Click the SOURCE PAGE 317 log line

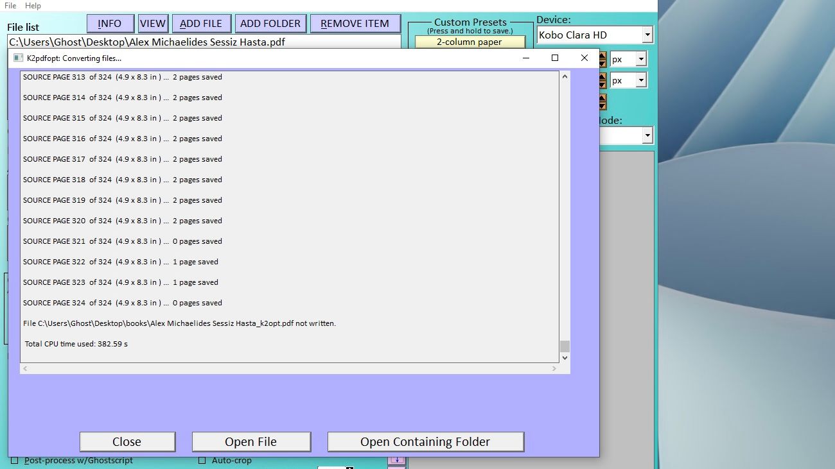point(123,159)
